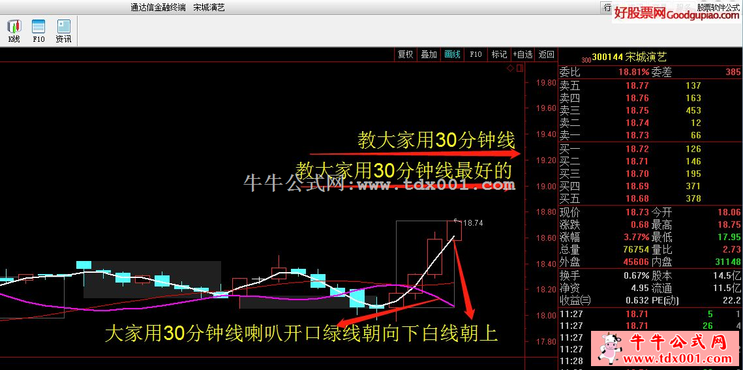743x370 pixels.
Task: Click the 卖二 volume 12
Action: [x=695, y=123]
